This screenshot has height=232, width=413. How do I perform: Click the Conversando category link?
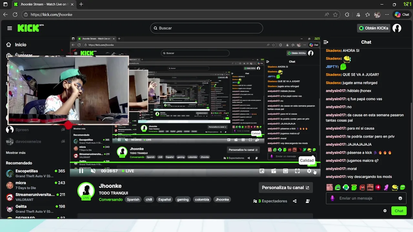click(111, 199)
